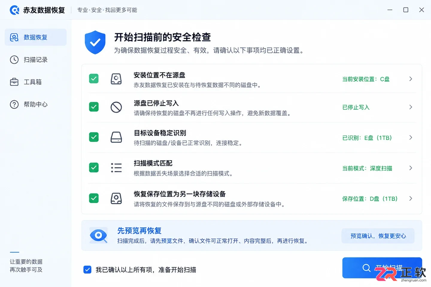Expand the chevron next to 当前模式：深度扫描
This screenshot has height=287, width=431.
(x=411, y=168)
